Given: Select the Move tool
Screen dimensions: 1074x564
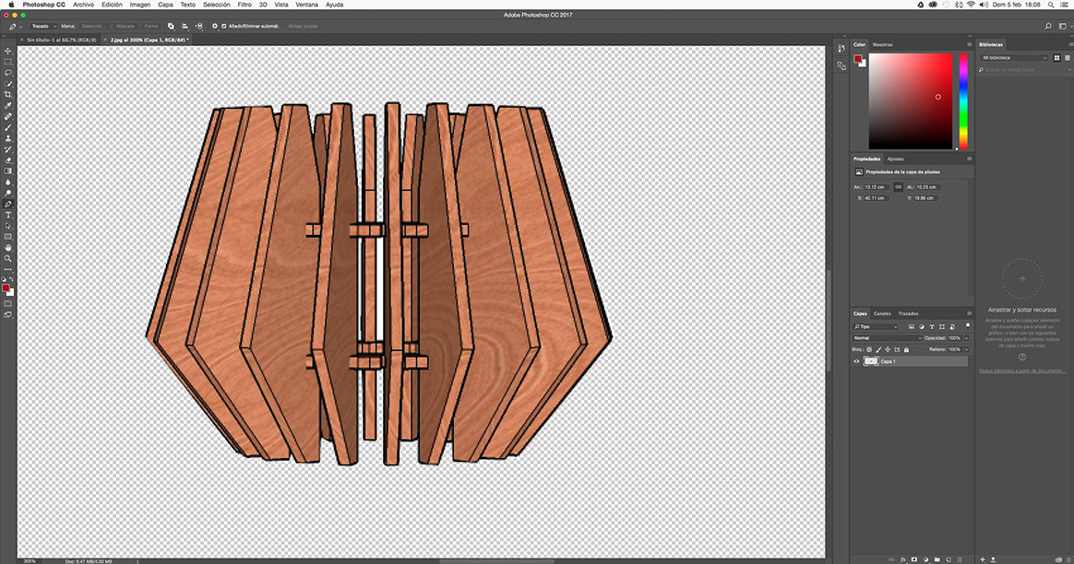Looking at the screenshot, I should coord(8,51).
